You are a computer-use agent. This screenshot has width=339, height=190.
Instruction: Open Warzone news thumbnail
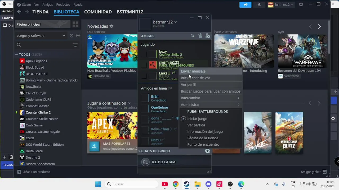(x=244, y=51)
